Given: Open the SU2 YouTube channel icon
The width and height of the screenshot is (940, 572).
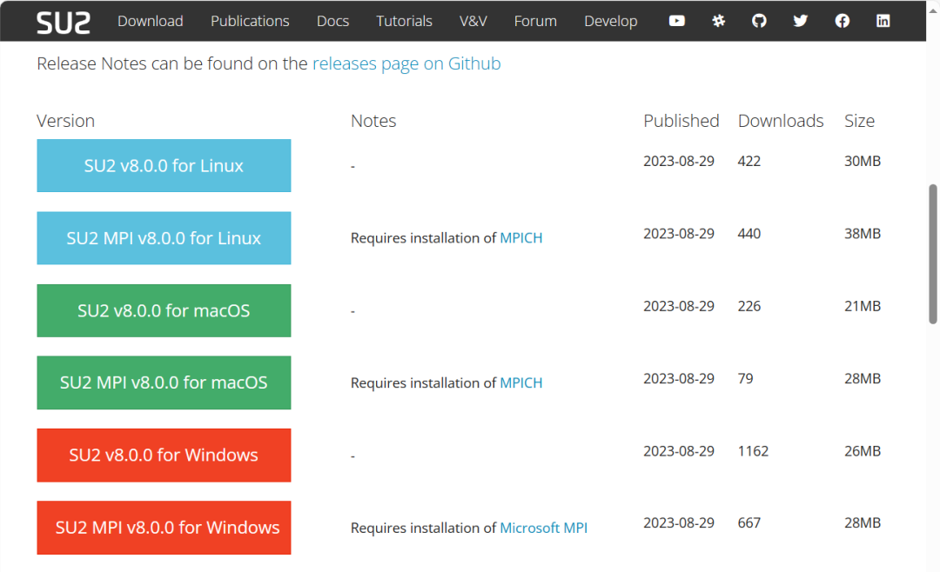Looking at the screenshot, I should click(676, 21).
